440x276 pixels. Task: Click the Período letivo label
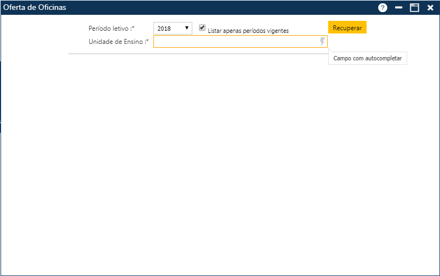(x=111, y=29)
